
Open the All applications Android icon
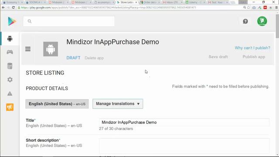point(10,38)
